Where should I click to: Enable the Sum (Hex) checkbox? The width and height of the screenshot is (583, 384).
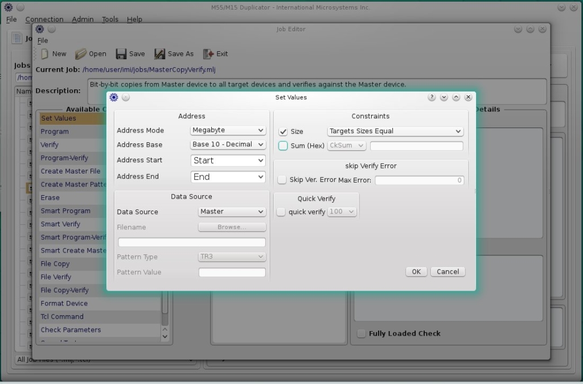[x=283, y=146]
